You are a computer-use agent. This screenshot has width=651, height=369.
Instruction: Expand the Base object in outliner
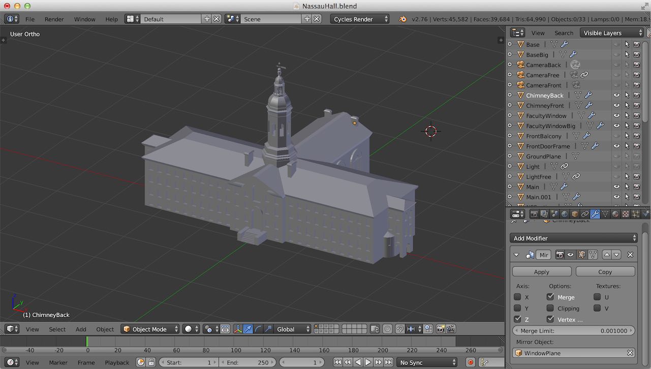tap(510, 44)
